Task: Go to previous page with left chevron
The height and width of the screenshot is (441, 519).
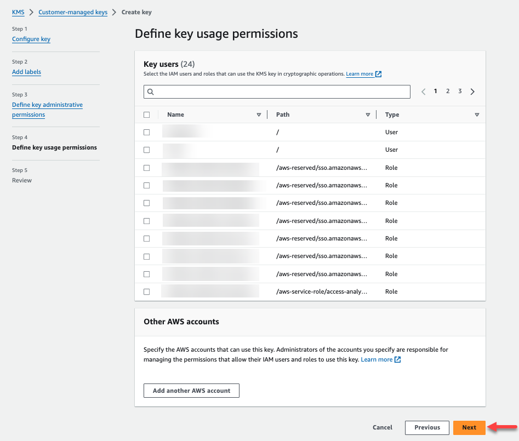Action: point(423,91)
